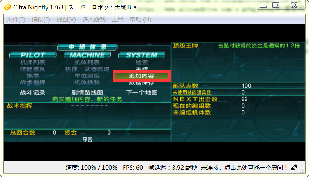Click the 未使用技能道具数 label
The image size is (309, 177).
(x=192, y=93)
